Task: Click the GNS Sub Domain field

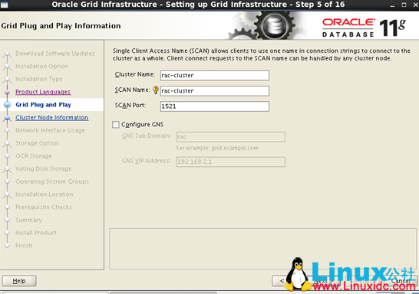Action: coord(231,137)
